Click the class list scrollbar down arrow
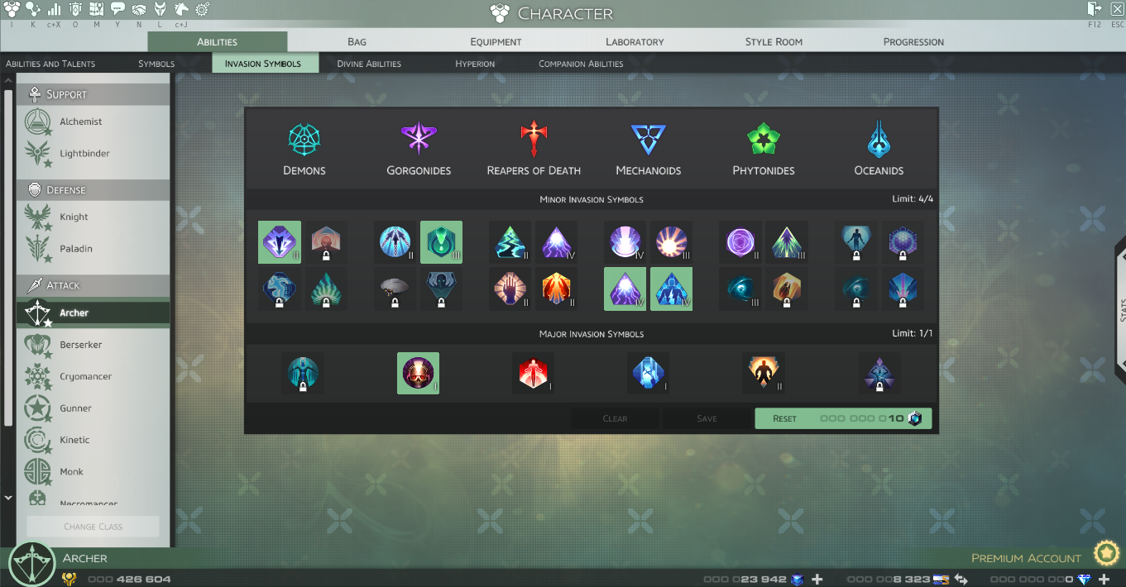 tap(8, 498)
